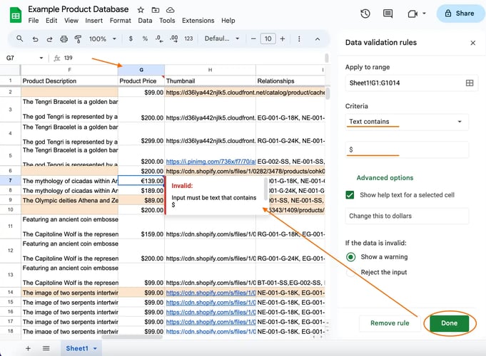Image resolution: width=486 pixels, height=356 pixels.
Task: Click the Remove rule button
Action: pos(389,323)
